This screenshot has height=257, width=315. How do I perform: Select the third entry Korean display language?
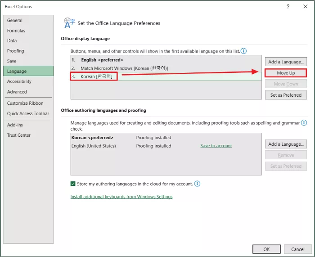point(166,77)
